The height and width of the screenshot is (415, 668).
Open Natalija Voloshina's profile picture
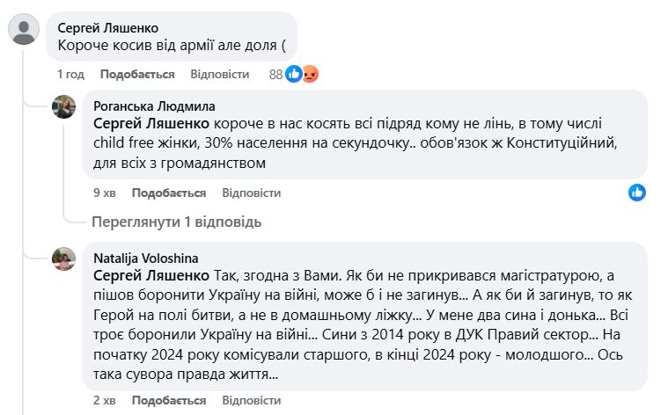pyautogui.click(x=64, y=258)
